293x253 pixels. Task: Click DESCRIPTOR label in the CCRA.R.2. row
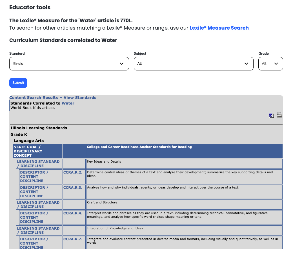[41, 177]
